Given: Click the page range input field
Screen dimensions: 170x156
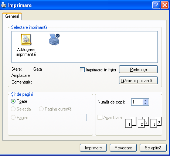Looking at the screenshot, I should (62, 118).
